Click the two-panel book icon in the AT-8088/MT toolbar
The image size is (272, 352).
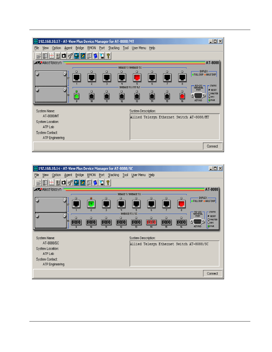point(45,56)
